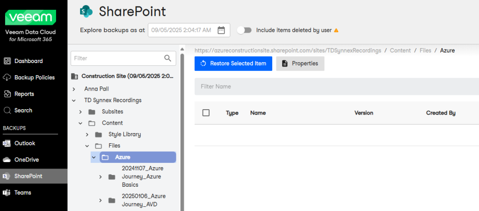Image resolution: width=479 pixels, height=211 pixels.
Task: Open the calendar date picker icon
Action: coord(221,30)
